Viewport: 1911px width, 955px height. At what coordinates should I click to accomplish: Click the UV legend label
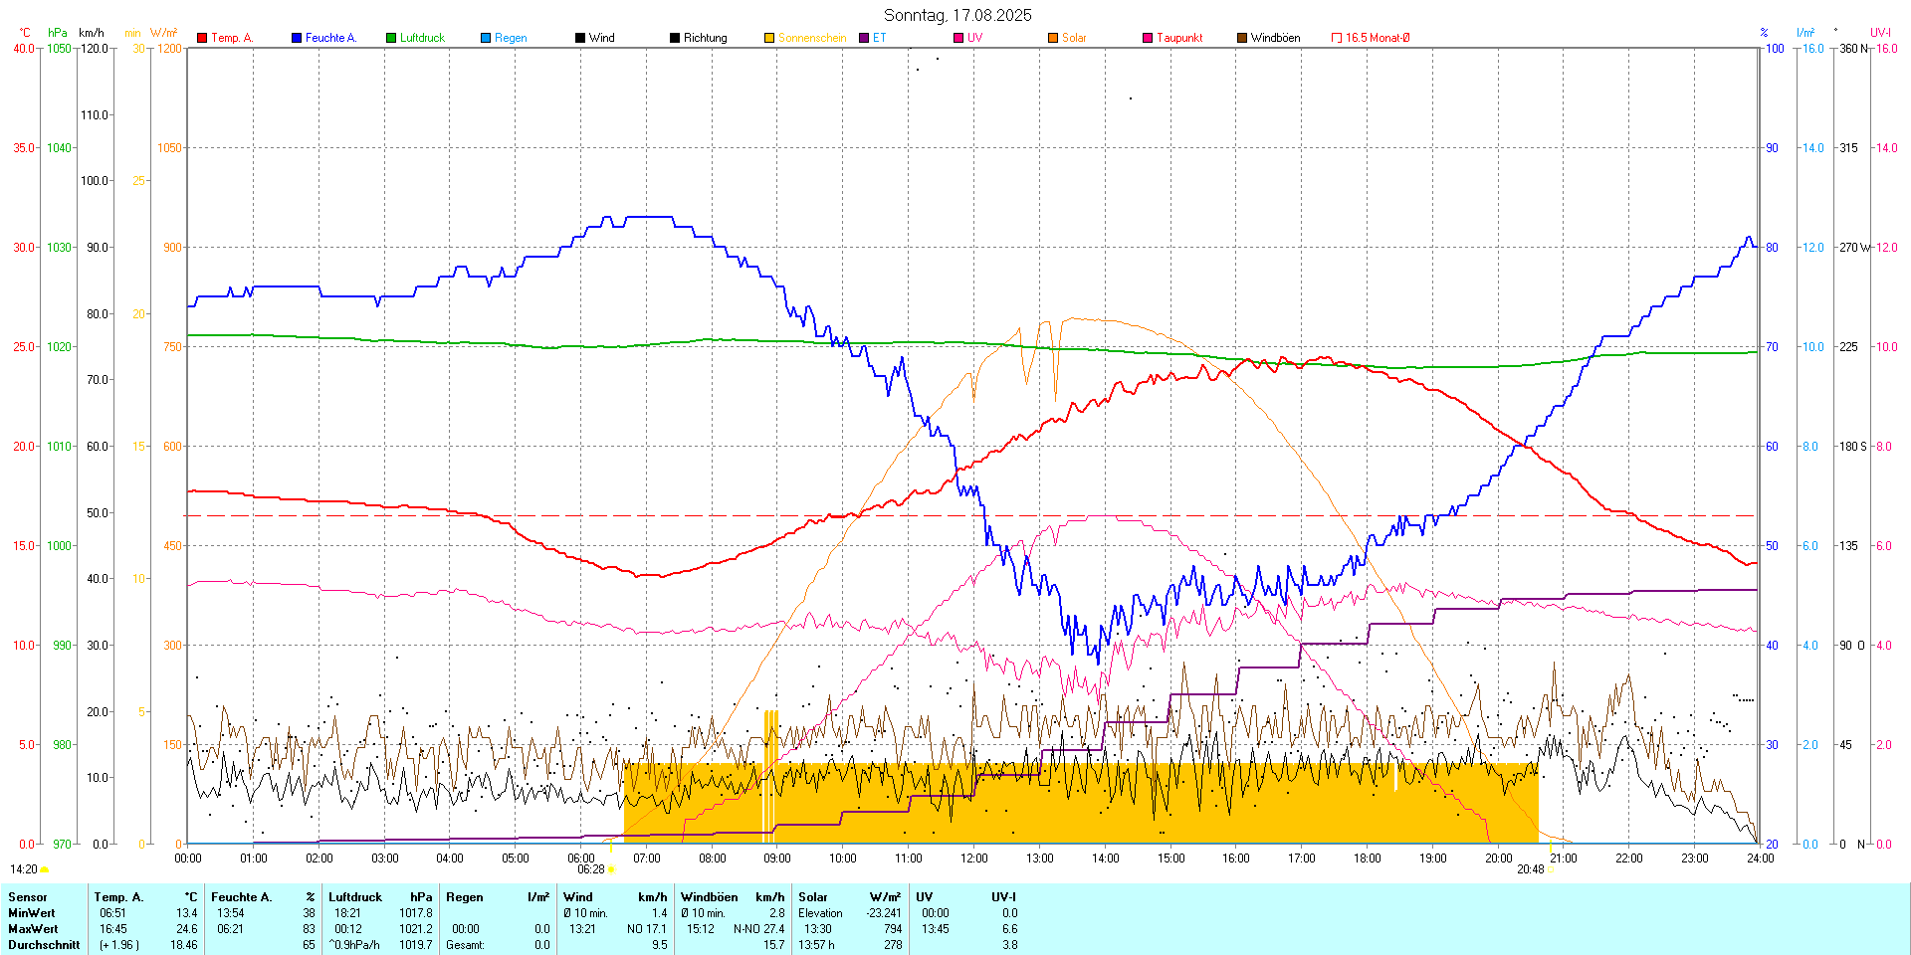tap(974, 38)
